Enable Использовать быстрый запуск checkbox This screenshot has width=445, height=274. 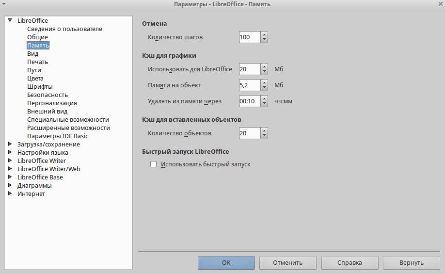tap(153, 164)
